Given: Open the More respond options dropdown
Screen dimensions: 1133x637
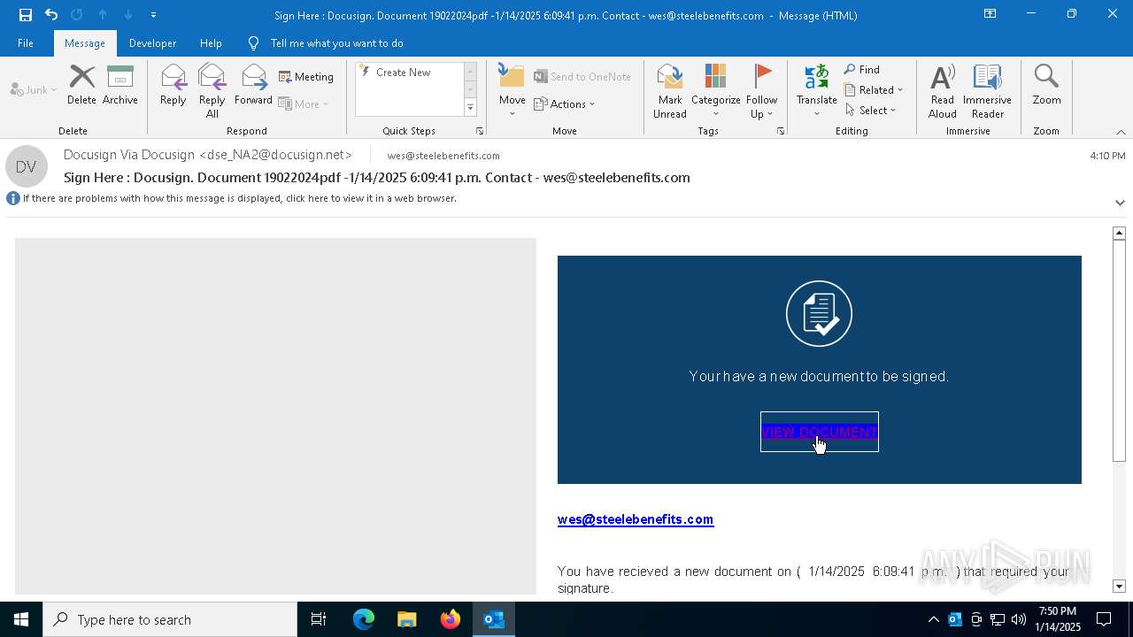Looking at the screenshot, I should pyautogui.click(x=304, y=104).
